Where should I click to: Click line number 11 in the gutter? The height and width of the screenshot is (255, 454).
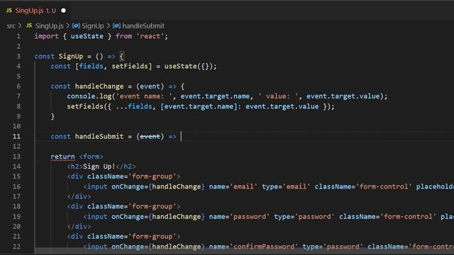16,137
